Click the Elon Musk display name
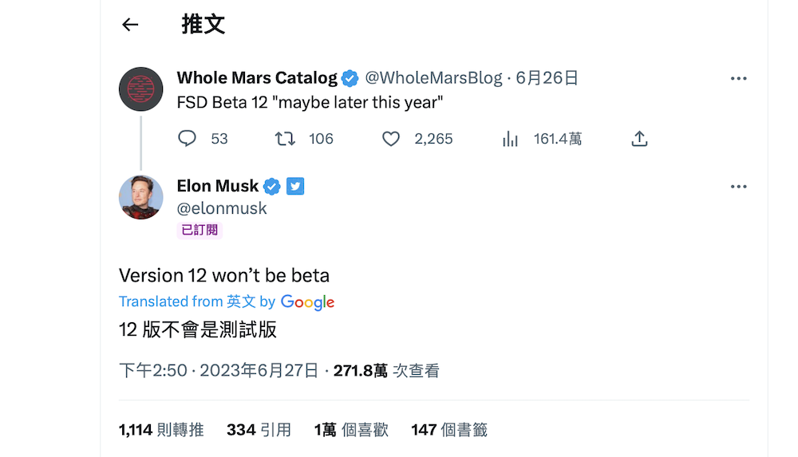Image resolution: width=798 pixels, height=457 pixels. coord(218,187)
